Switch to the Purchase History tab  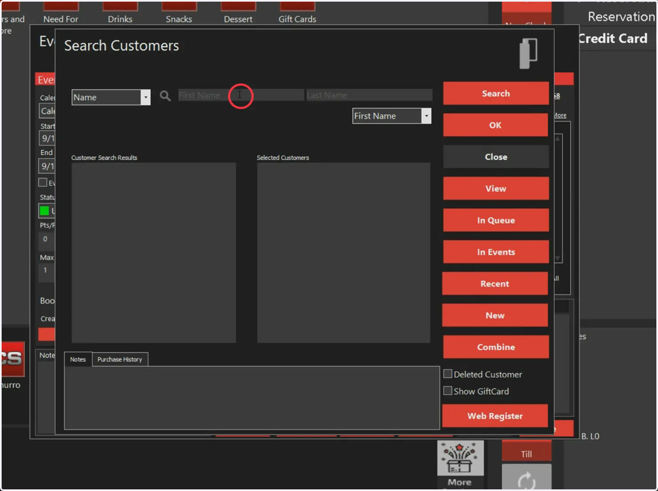(120, 359)
